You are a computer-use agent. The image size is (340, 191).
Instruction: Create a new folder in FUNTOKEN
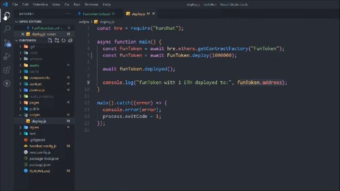tap(57, 40)
